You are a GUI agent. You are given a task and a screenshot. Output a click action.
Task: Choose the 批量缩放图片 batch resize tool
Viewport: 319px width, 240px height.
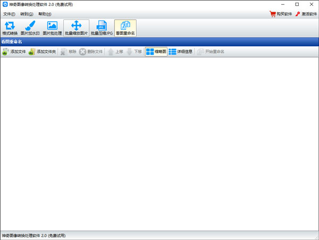pos(76,28)
